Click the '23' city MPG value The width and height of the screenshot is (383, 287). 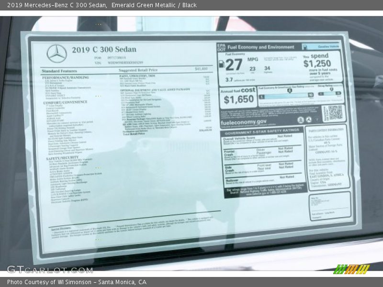[x=253, y=69]
